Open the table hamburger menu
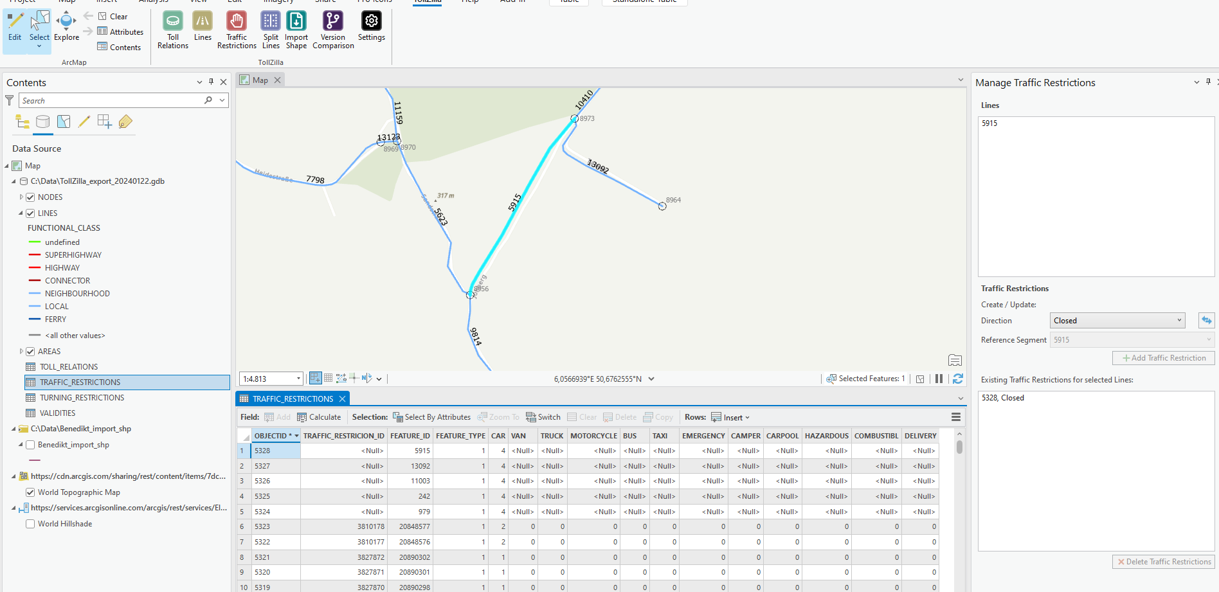1219x592 pixels. (x=956, y=417)
